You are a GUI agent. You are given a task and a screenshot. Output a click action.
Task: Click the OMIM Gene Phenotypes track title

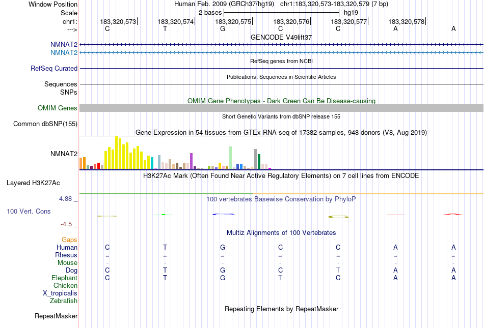pyautogui.click(x=281, y=101)
